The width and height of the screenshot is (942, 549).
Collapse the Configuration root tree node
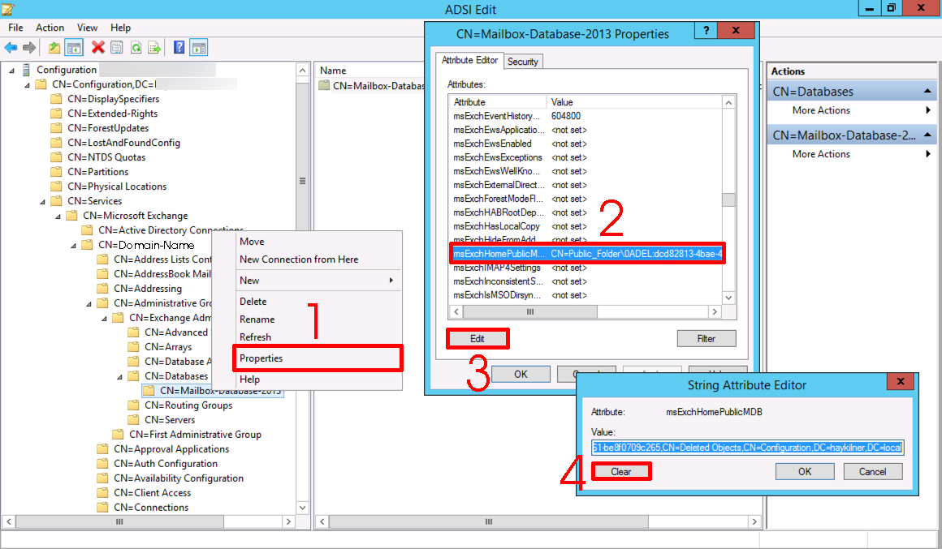(11, 71)
